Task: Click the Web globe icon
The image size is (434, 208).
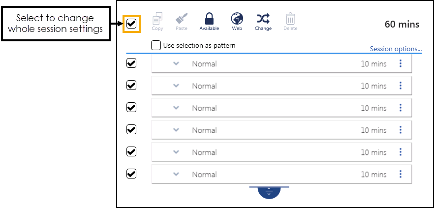Action: tap(237, 19)
